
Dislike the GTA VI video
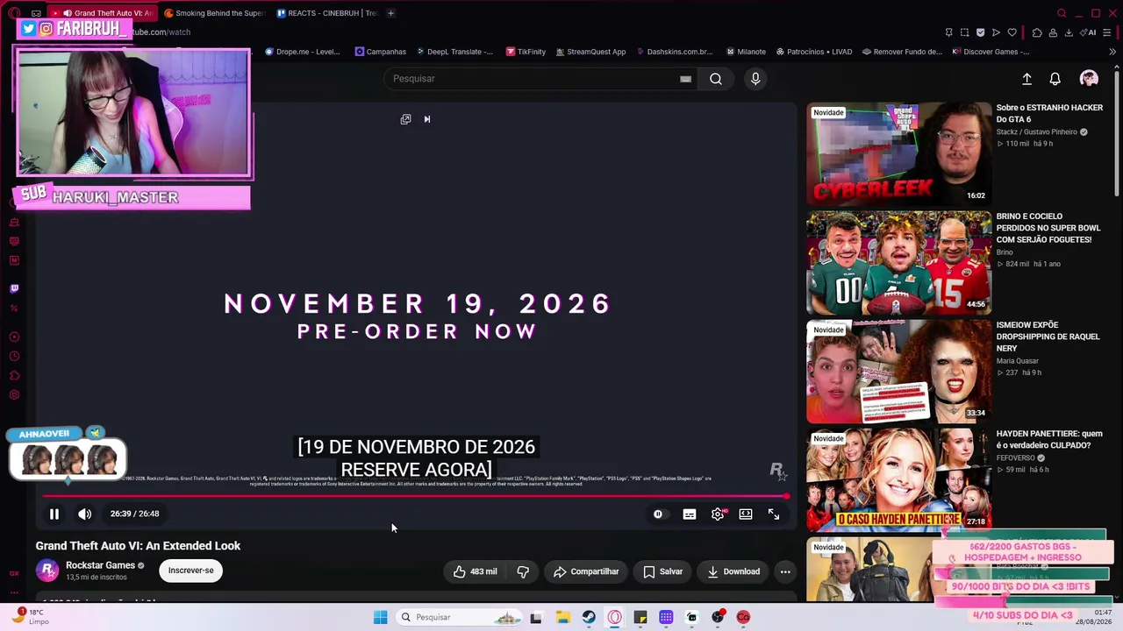point(523,571)
